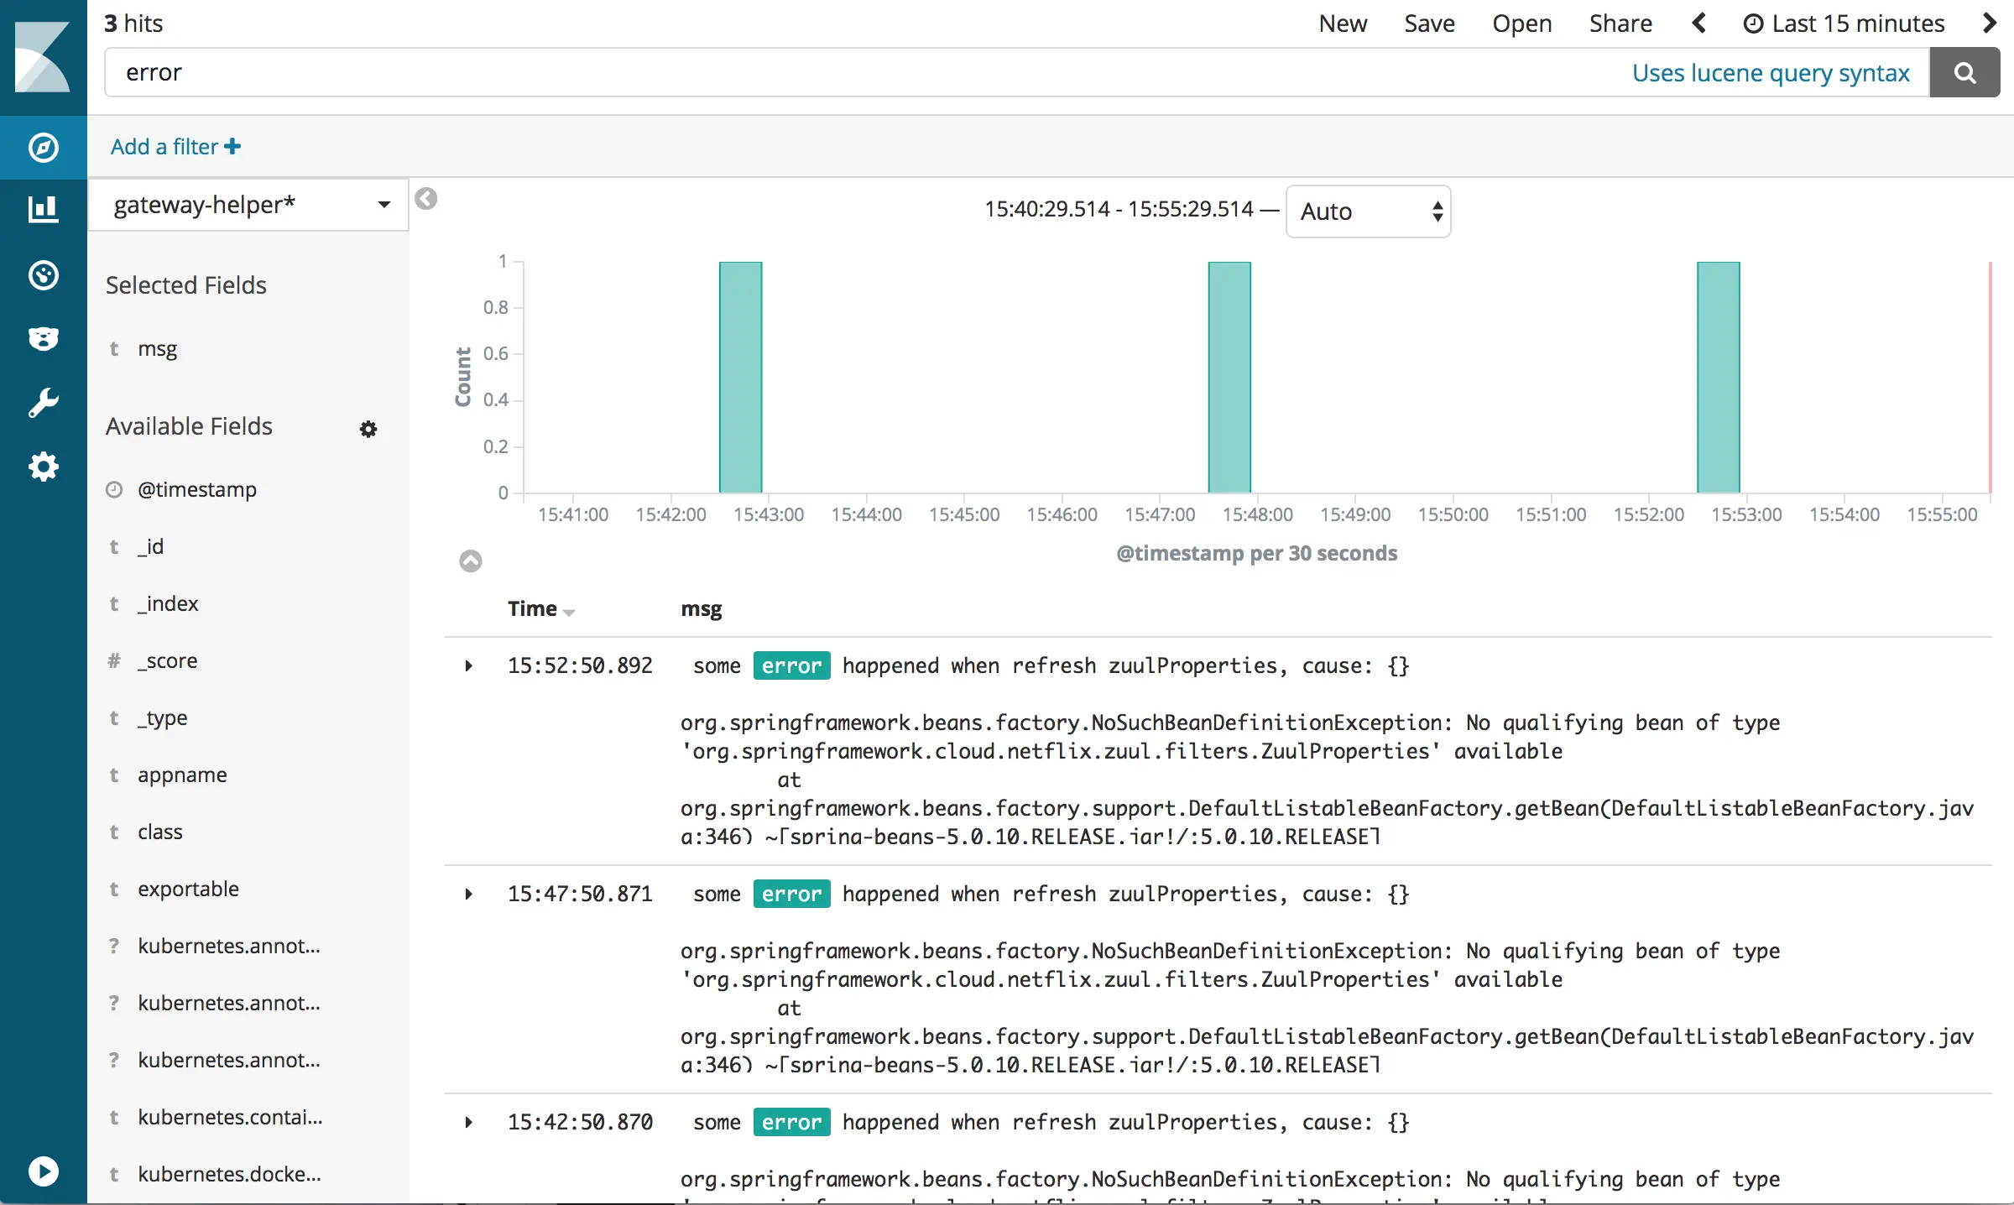This screenshot has width=2014, height=1205.
Task: Click Save in the top menu
Action: coord(1429,23)
